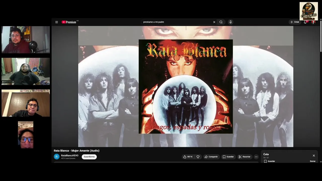
Task: Save the video with Guardar button under player
Action: tap(228, 157)
